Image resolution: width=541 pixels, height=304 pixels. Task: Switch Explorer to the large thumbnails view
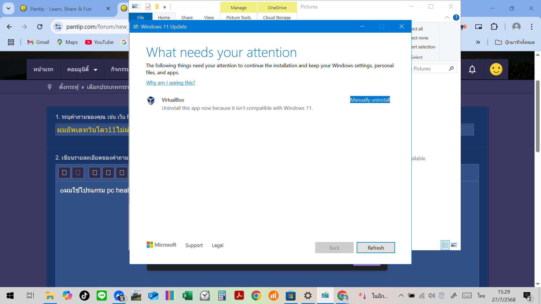454,245
